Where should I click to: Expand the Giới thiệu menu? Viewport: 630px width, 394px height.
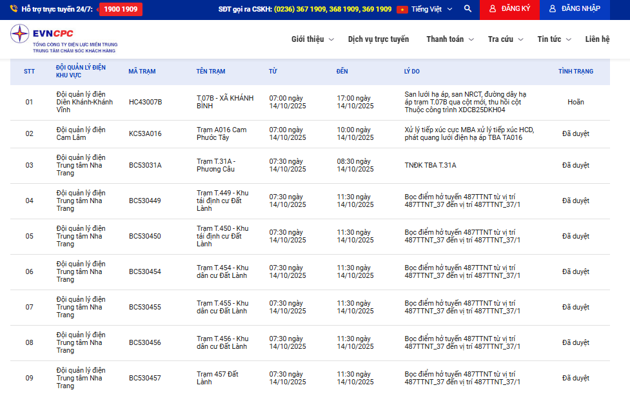[312, 39]
